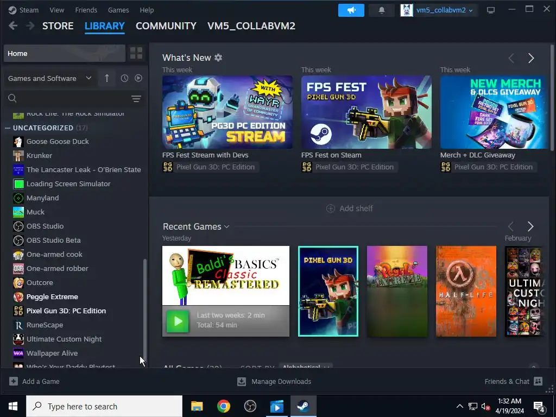Open the notifications bell
This screenshot has width=556, height=417.
tap(382, 10)
